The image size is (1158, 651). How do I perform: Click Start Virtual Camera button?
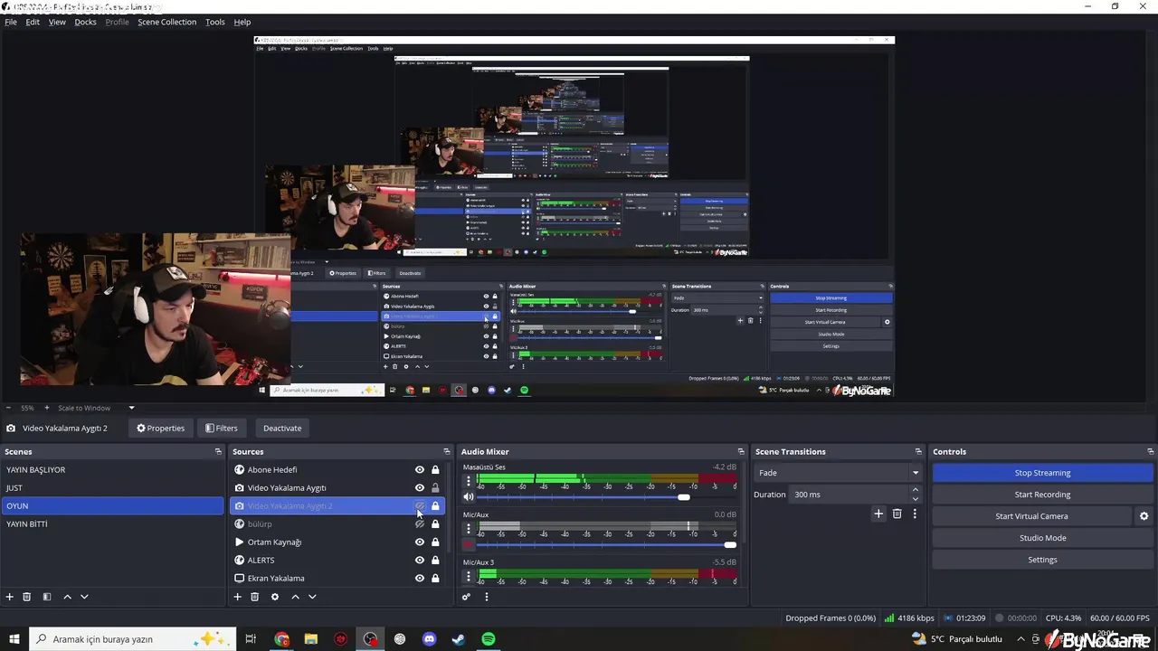(1031, 516)
